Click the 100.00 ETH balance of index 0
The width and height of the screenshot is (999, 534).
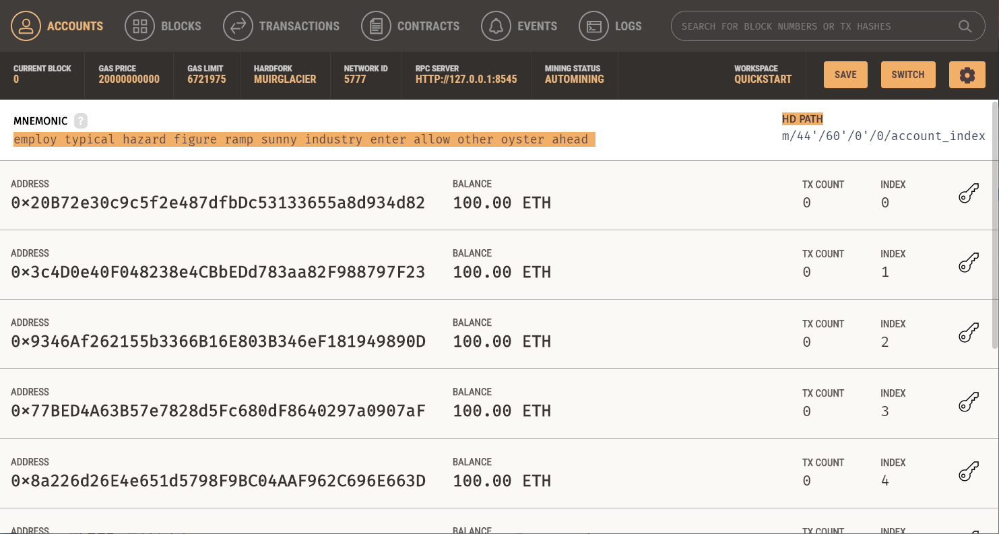point(502,203)
